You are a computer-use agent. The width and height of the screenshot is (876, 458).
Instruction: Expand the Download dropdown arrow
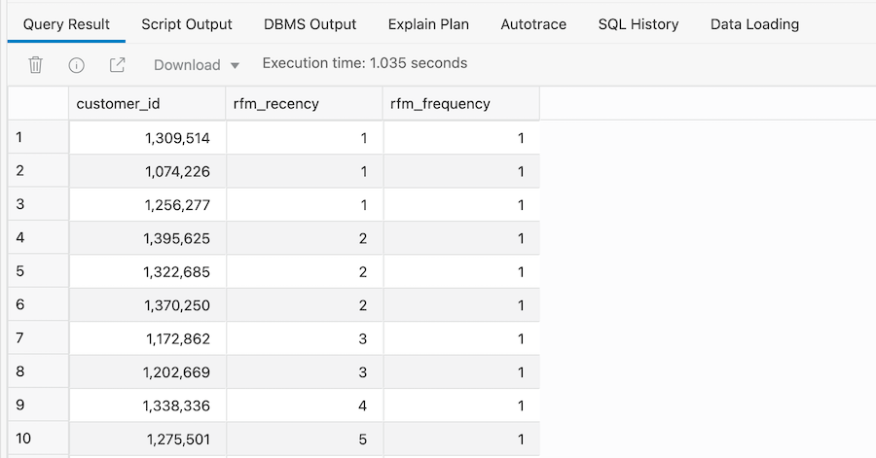[x=235, y=66]
